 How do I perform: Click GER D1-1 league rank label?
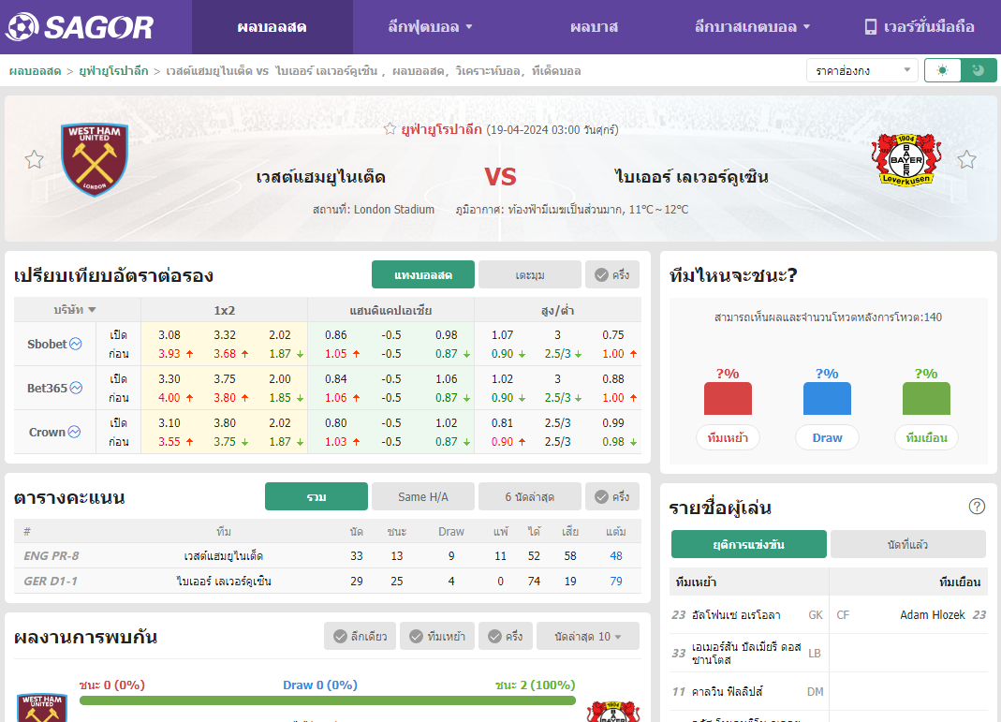[x=51, y=581]
